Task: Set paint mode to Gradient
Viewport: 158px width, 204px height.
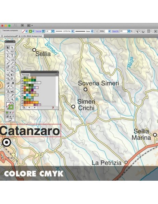Action: point(10,112)
